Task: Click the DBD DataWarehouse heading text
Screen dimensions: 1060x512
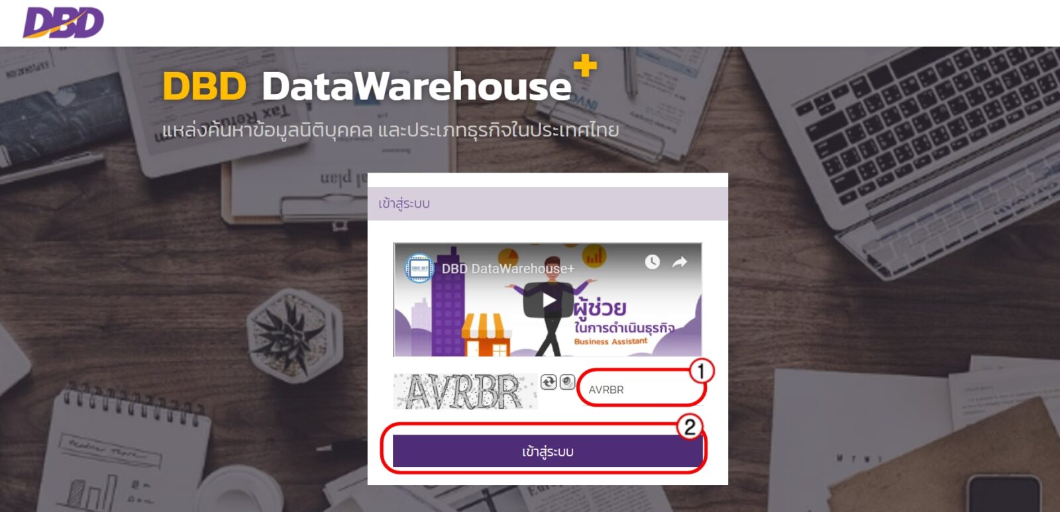Action: click(x=366, y=87)
